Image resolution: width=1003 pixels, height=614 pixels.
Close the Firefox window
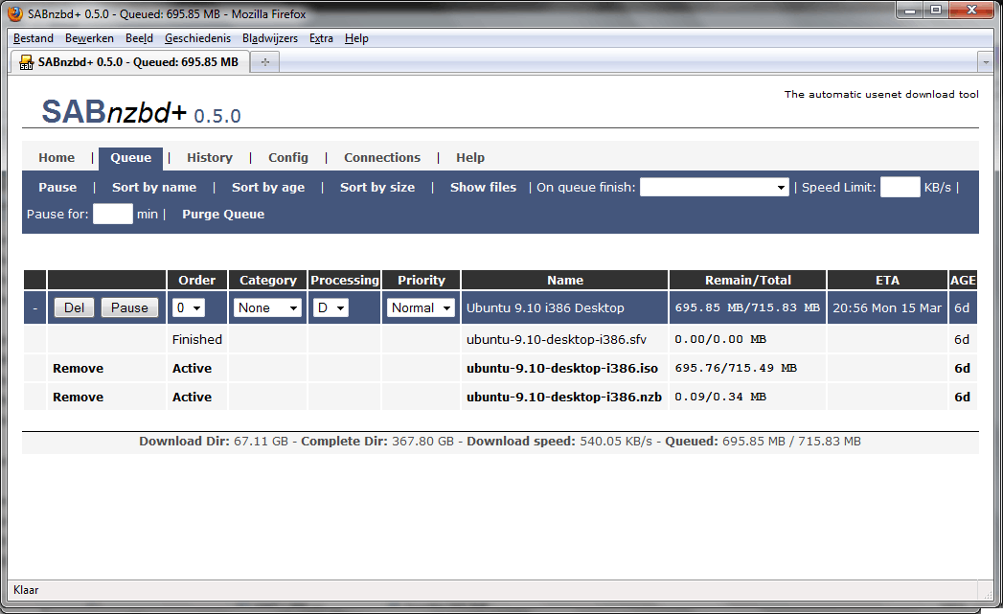(971, 11)
